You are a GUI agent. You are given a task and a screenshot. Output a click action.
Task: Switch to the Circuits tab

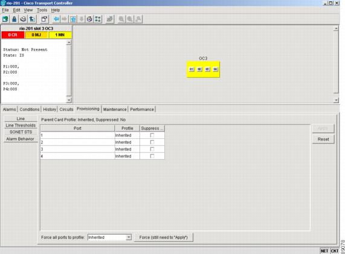point(66,109)
